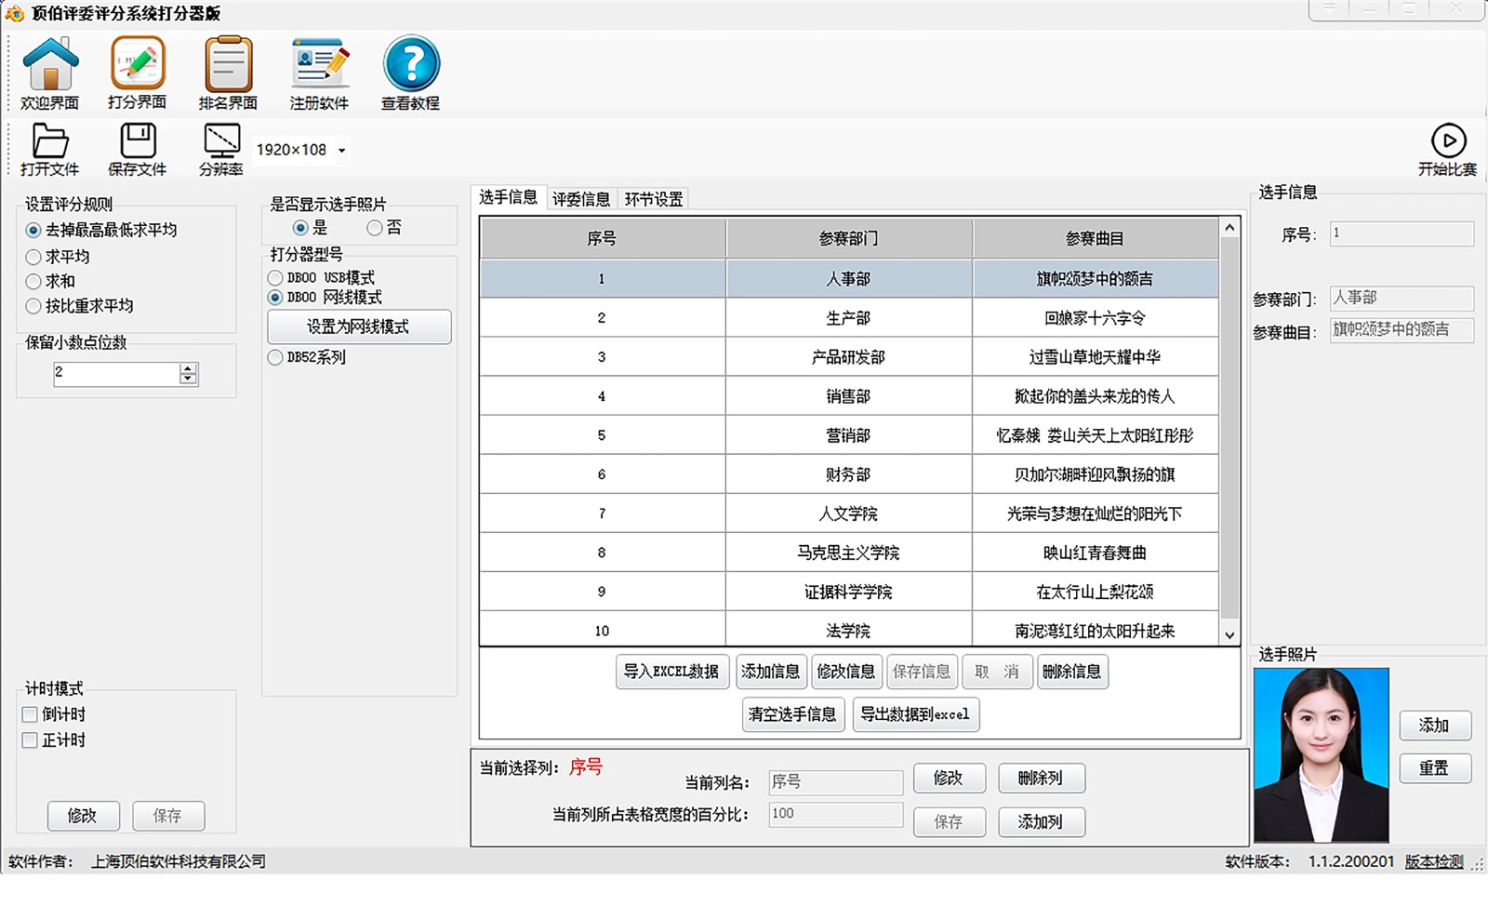
Task: Click the 导入EXCEL数据 button
Action: (671, 672)
